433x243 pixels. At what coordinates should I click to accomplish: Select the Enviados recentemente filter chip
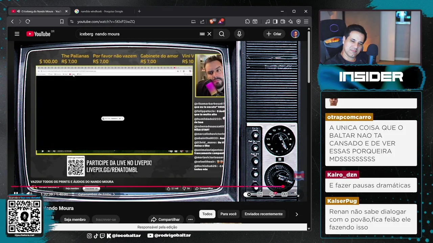264,214
